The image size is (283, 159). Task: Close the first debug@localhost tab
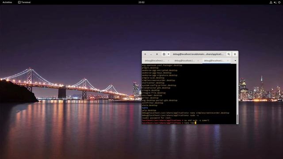coord(168,61)
